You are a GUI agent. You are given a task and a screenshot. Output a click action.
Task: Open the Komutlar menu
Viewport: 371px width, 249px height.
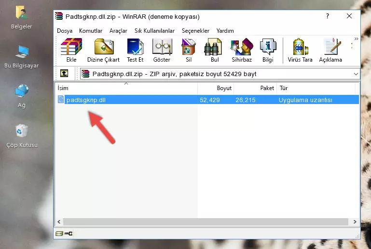[x=91, y=31]
